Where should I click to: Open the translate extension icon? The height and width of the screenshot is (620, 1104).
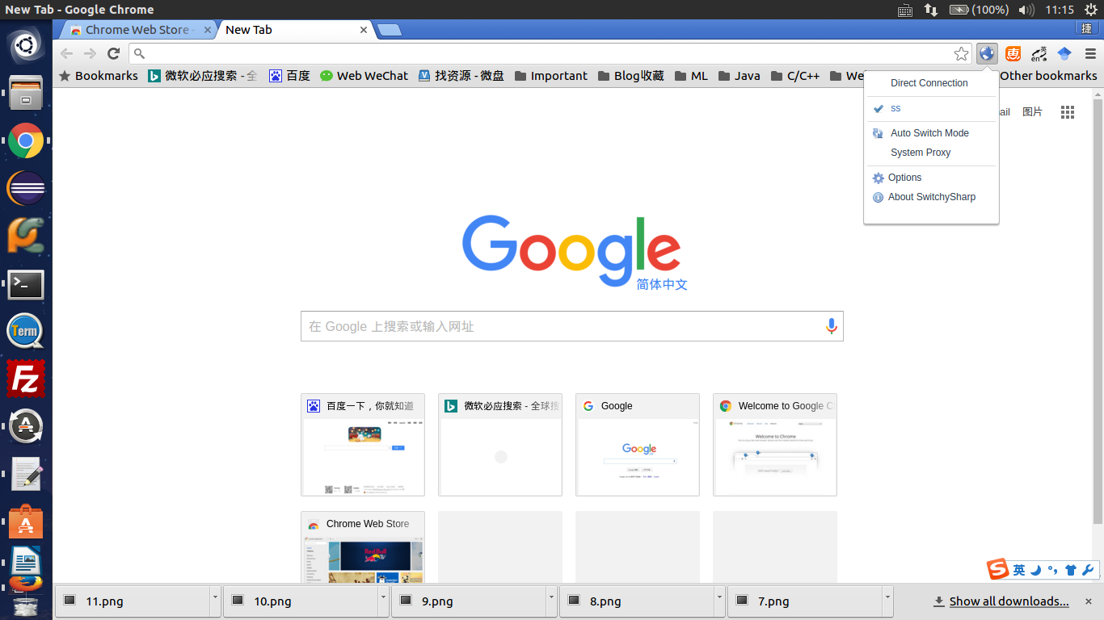(1039, 53)
